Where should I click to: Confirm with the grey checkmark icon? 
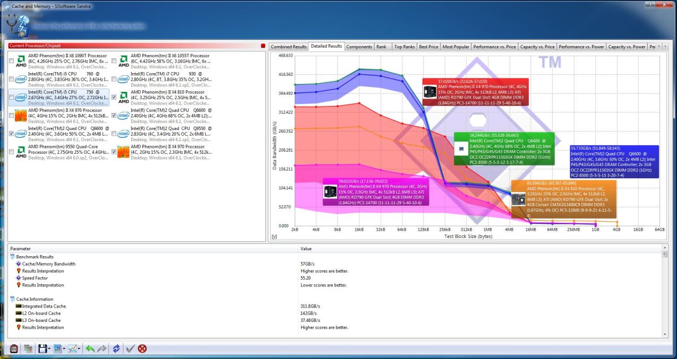(x=130, y=348)
